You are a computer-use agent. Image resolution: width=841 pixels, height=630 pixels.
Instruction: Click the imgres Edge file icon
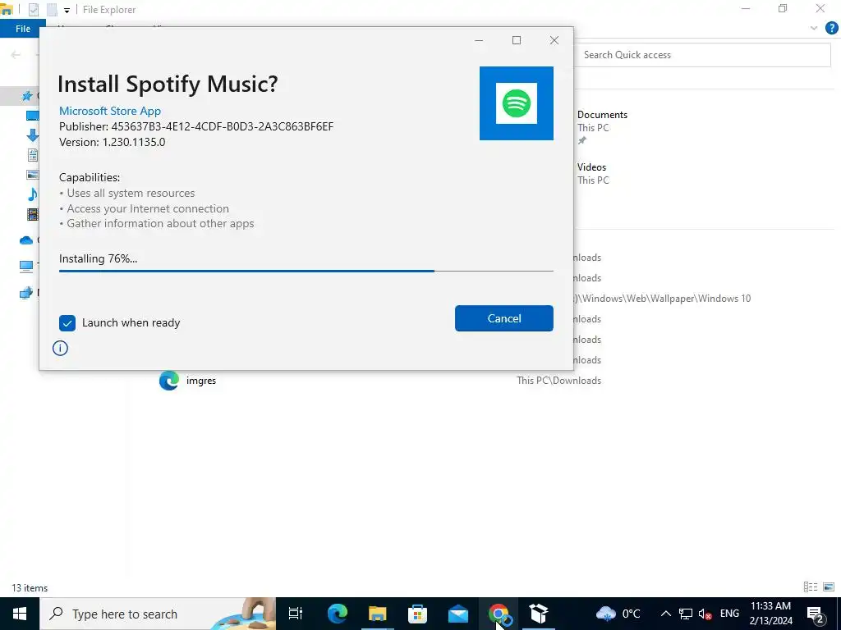pos(169,381)
